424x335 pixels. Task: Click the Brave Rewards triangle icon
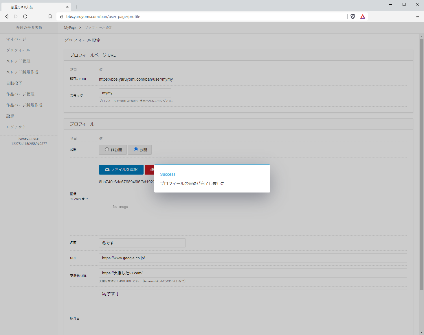(362, 16)
